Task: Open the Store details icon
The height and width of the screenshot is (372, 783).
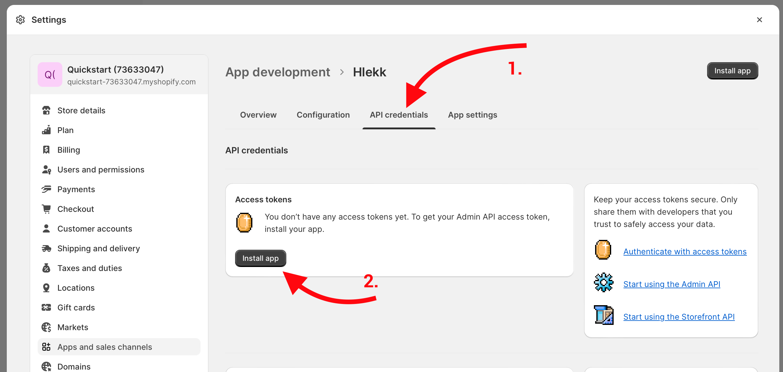Action: 46,111
